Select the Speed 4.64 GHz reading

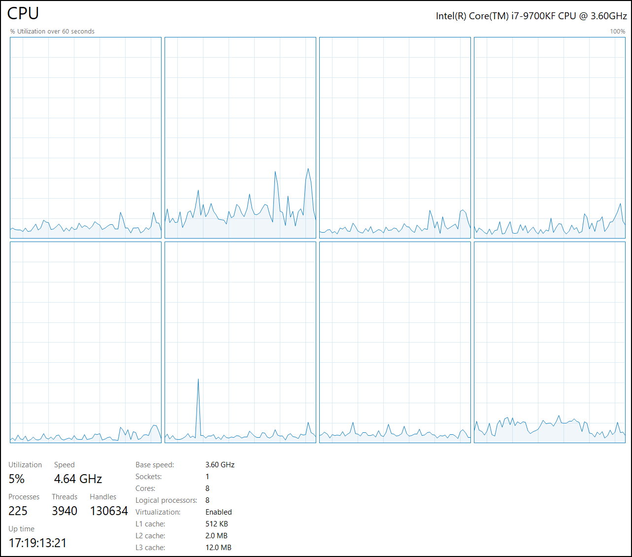tap(77, 479)
